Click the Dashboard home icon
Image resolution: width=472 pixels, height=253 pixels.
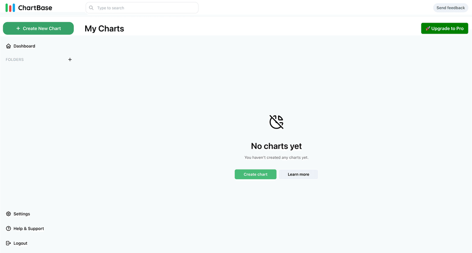(8, 46)
